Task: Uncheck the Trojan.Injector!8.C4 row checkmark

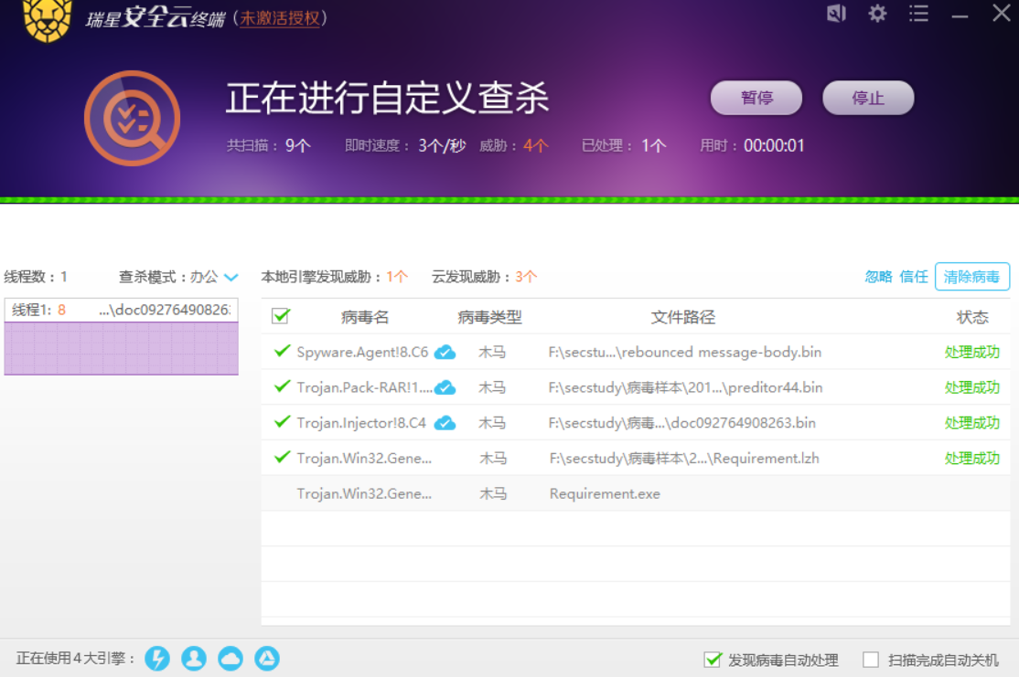Action: (282, 422)
